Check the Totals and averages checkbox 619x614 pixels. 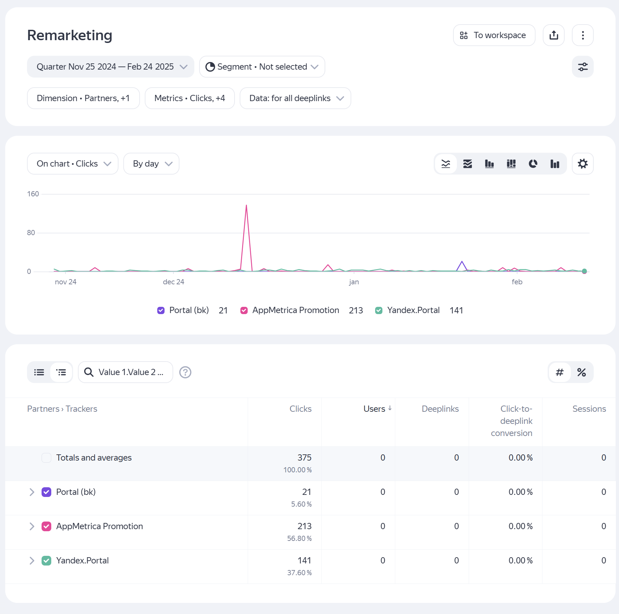pos(46,458)
